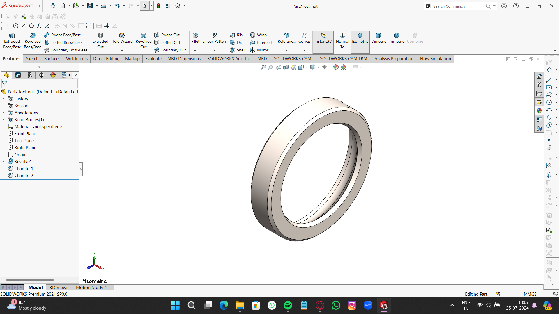Switch to the 3D Views tab

point(59,287)
